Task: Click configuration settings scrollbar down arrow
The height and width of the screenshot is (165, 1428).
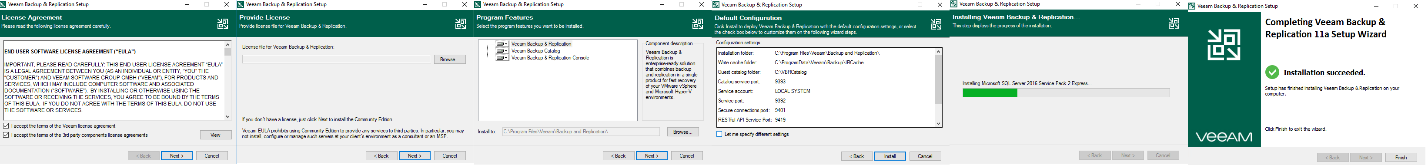Action: [939, 124]
